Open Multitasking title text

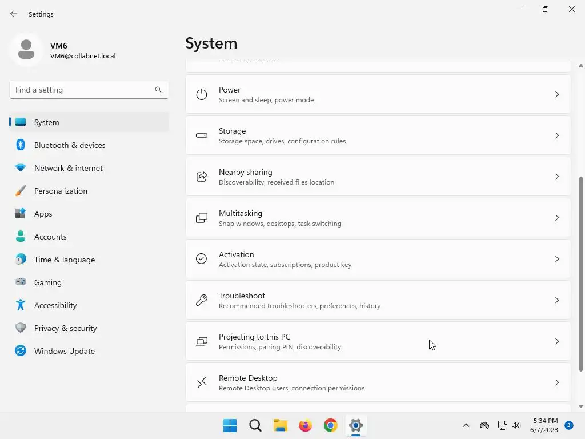[x=241, y=213]
